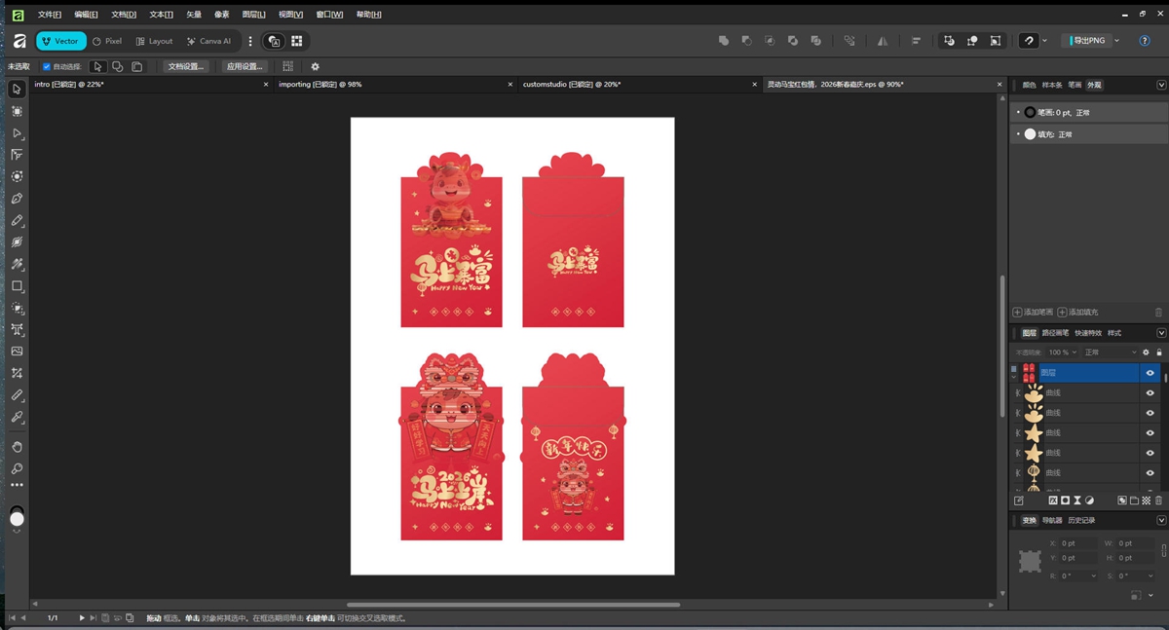Select the Pencil tool
1169x630 pixels.
17,221
